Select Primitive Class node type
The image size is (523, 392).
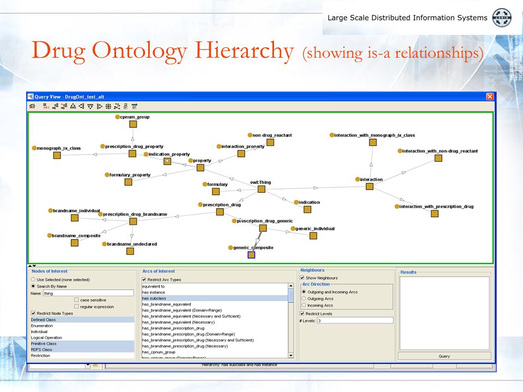[x=82, y=344]
